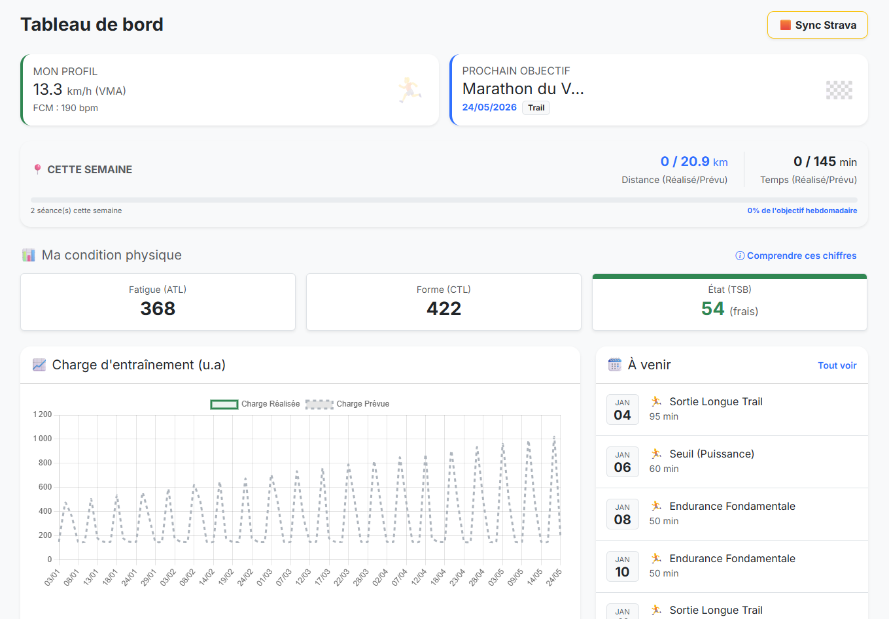889x619 pixels.
Task: Open the Tout voir link
Action: (x=837, y=365)
